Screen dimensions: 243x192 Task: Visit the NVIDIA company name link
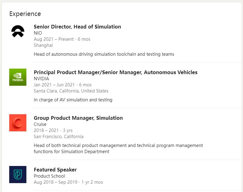tap(41, 79)
